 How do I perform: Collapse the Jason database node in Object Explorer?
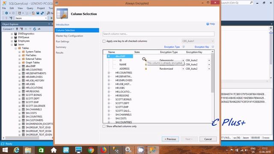(x=12, y=44)
